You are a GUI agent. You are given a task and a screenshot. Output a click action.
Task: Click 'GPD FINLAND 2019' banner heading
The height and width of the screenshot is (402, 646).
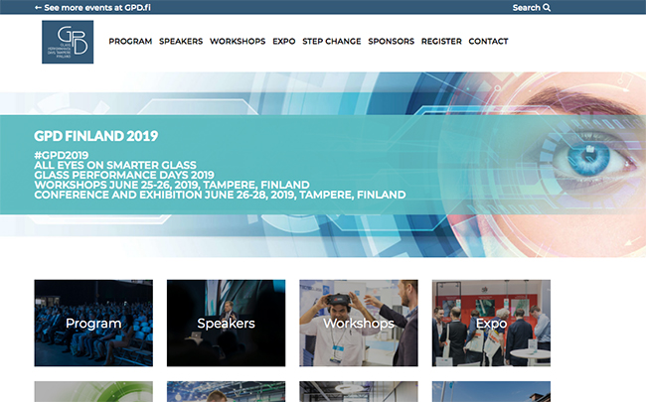pos(96,136)
